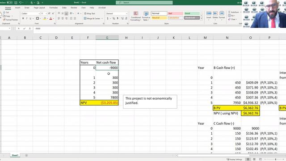Toggle Wrap Text
This screenshot has height=161, width=286.
tap(89, 13)
